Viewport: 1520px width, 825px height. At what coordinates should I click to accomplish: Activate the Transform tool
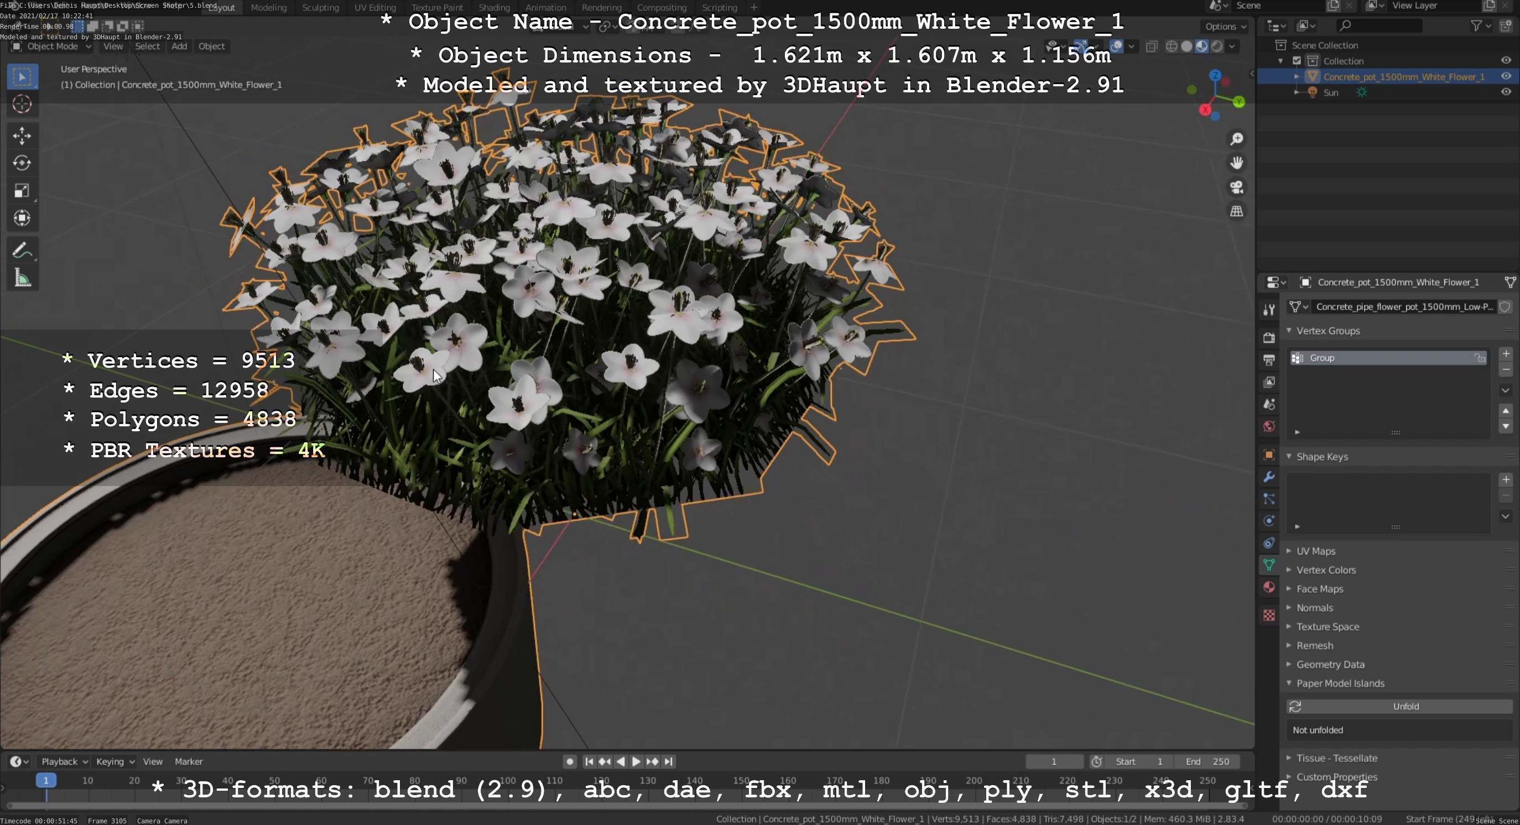(23, 218)
